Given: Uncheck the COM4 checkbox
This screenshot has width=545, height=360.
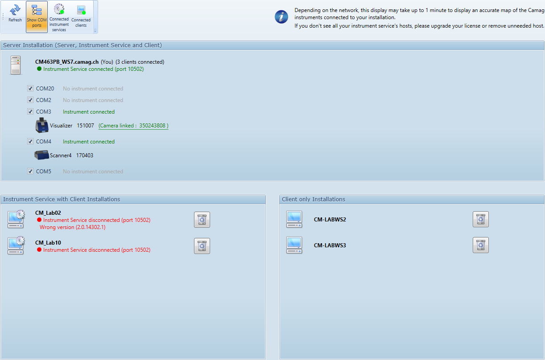Looking at the screenshot, I should point(30,141).
